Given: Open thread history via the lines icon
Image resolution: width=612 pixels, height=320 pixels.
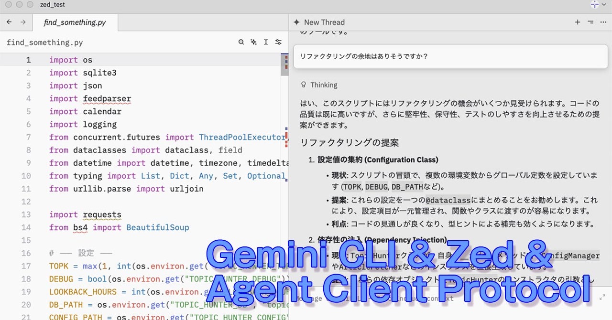Looking at the screenshot, I should (x=590, y=22).
